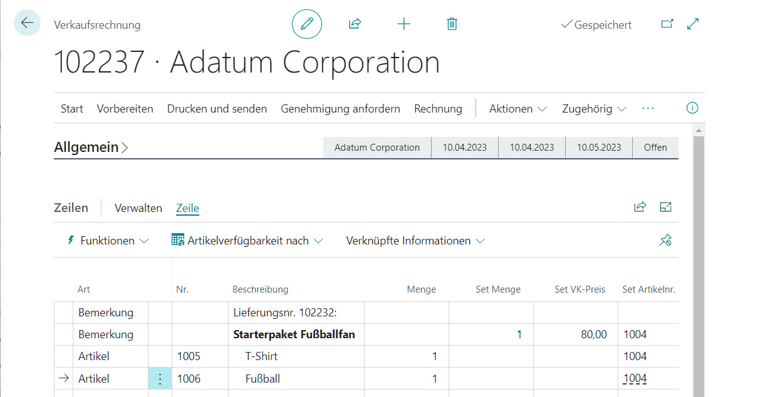Screen dimensions: 758x397
Task: Click the Beschreibung column header
Action: [260, 289]
